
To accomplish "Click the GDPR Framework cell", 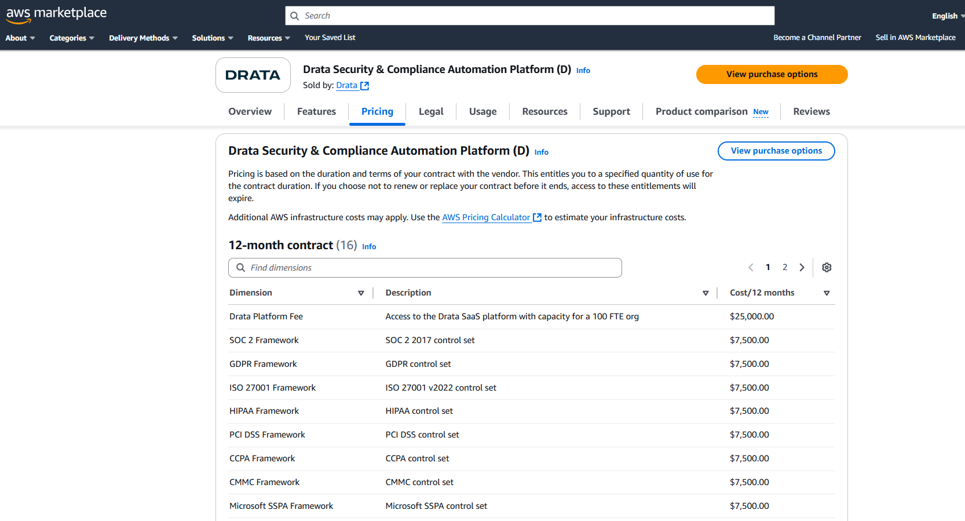I will pyautogui.click(x=263, y=364).
